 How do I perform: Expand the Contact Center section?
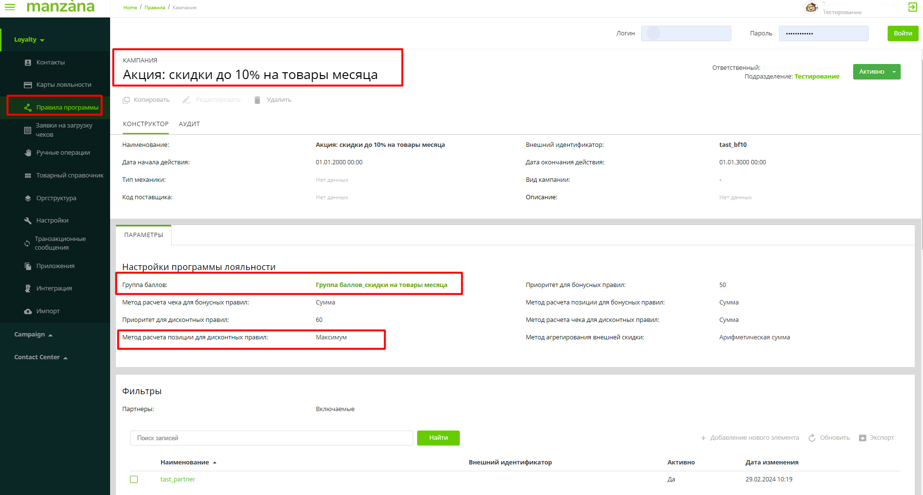[x=41, y=357]
